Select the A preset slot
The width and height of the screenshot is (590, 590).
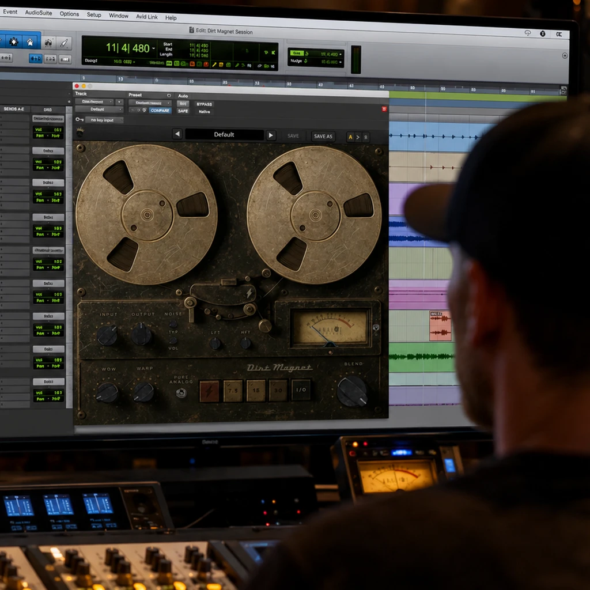(350, 137)
